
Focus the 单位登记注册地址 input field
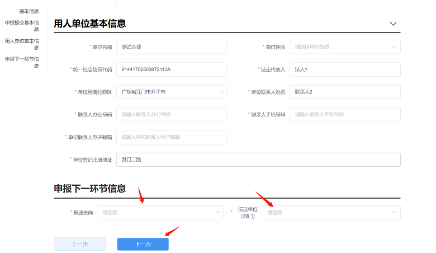[x=258, y=160]
